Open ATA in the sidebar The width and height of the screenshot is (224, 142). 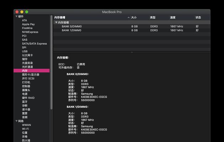click(x=25, y=20)
